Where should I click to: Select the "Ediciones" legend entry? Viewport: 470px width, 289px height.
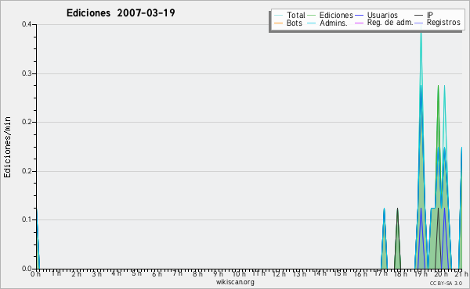click(x=336, y=15)
